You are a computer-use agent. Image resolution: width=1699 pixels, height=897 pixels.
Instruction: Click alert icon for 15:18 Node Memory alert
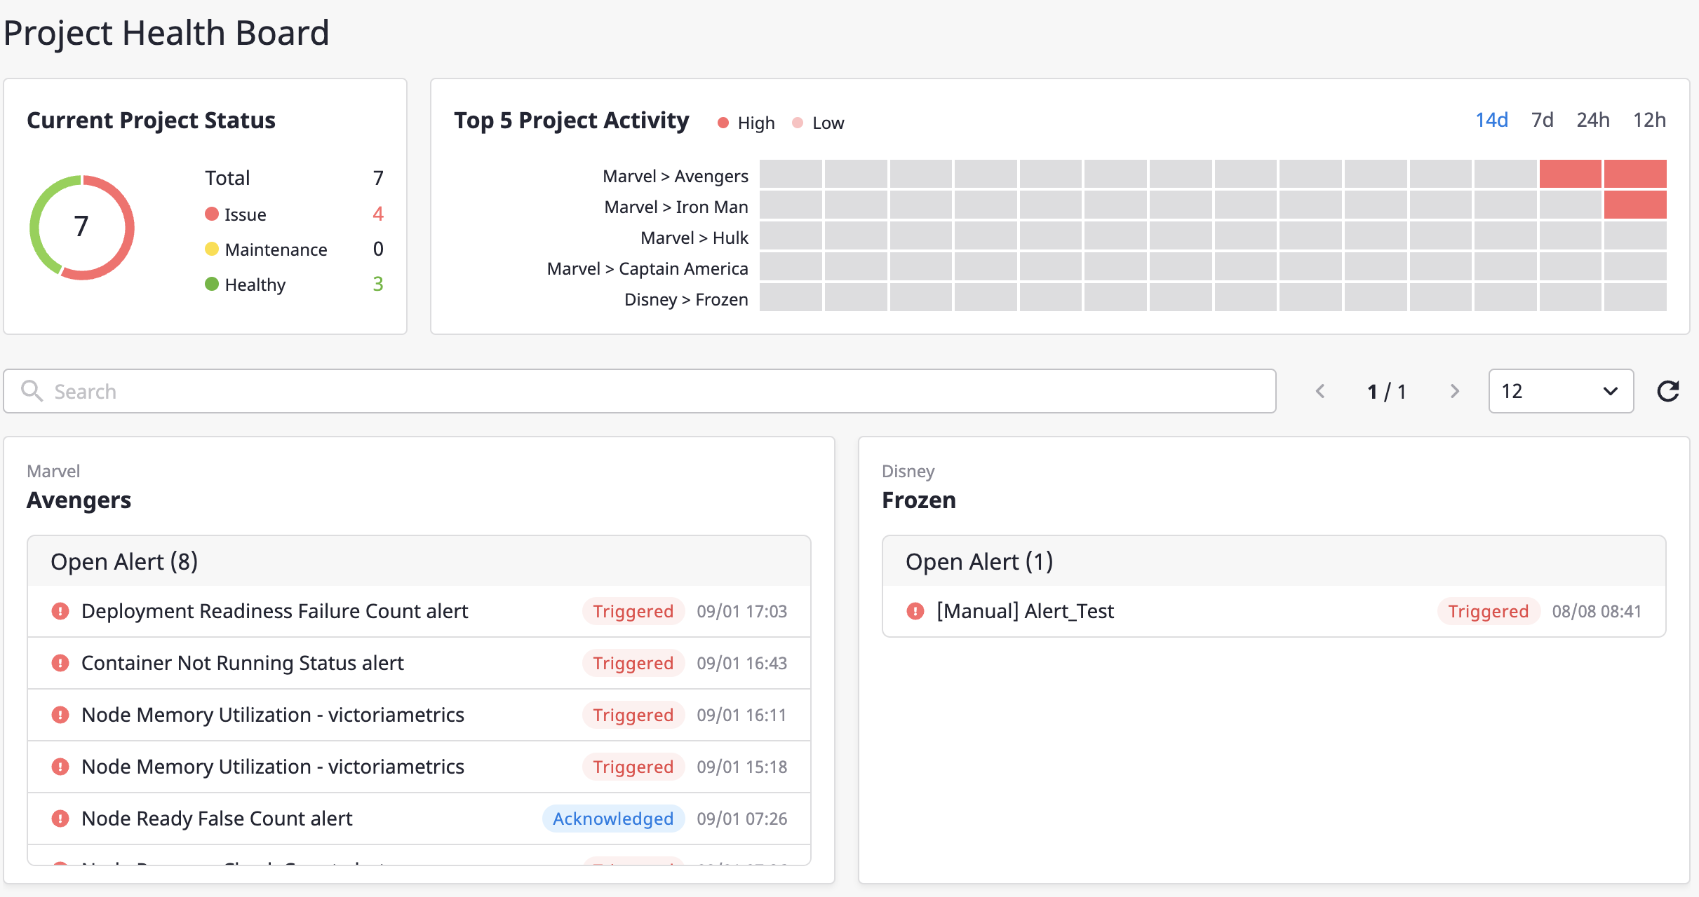(x=60, y=767)
